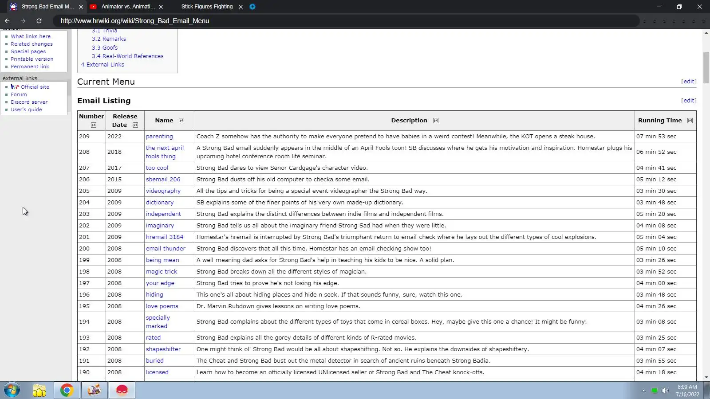This screenshot has height=399, width=710.
Task: Sort the table by Release Date
Action: pyautogui.click(x=135, y=125)
